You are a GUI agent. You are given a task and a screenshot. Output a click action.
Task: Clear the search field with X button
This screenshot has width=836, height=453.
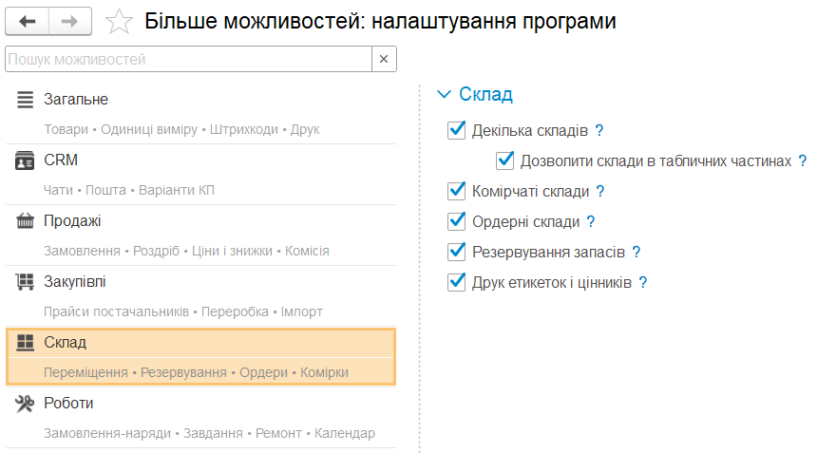(x=384, y=59)
